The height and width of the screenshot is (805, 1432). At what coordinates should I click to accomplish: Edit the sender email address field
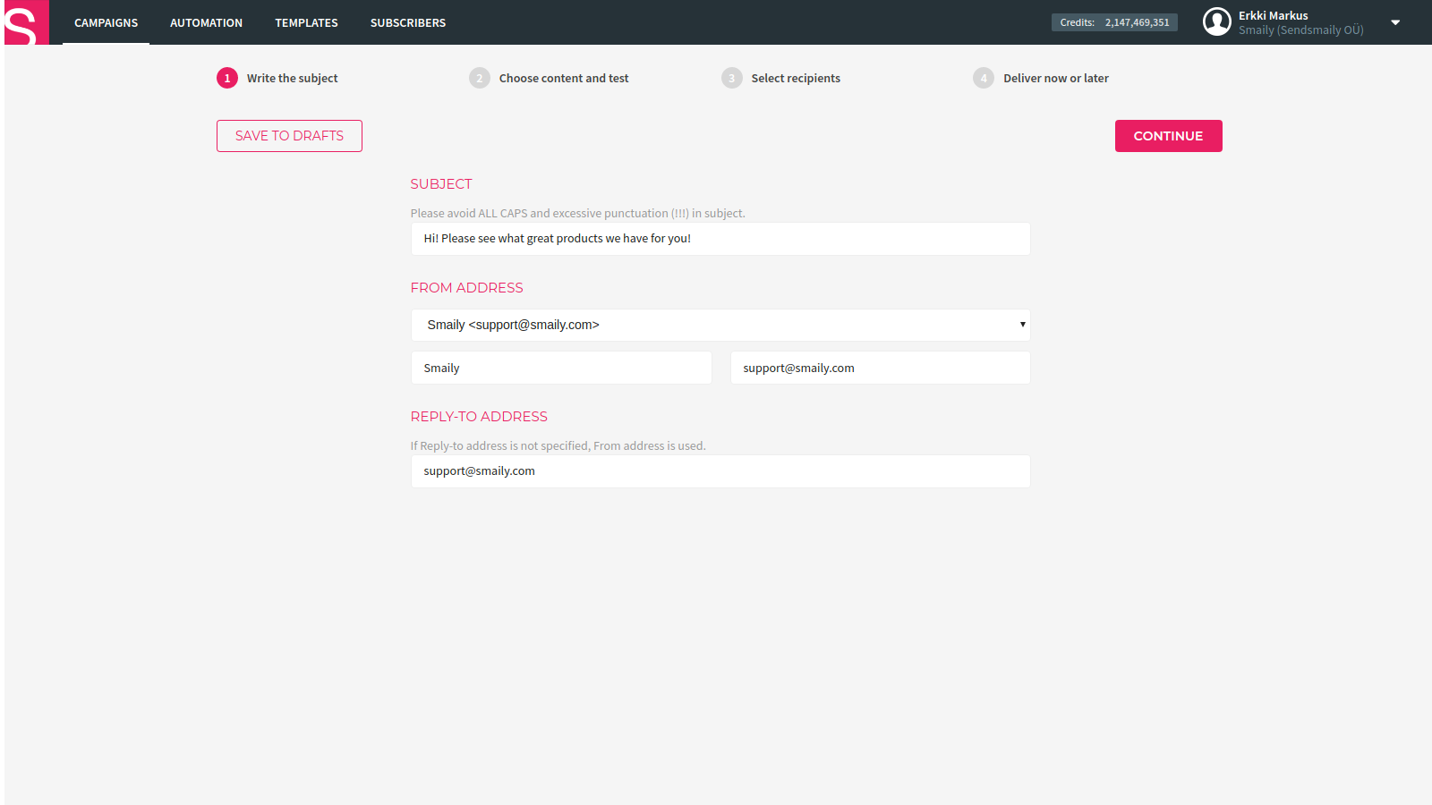(881, 368)
